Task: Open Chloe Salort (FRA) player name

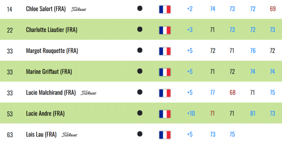Action: point(46,9)
